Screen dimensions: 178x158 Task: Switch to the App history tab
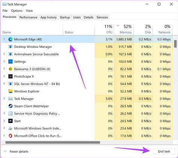[x=48, y=17]
